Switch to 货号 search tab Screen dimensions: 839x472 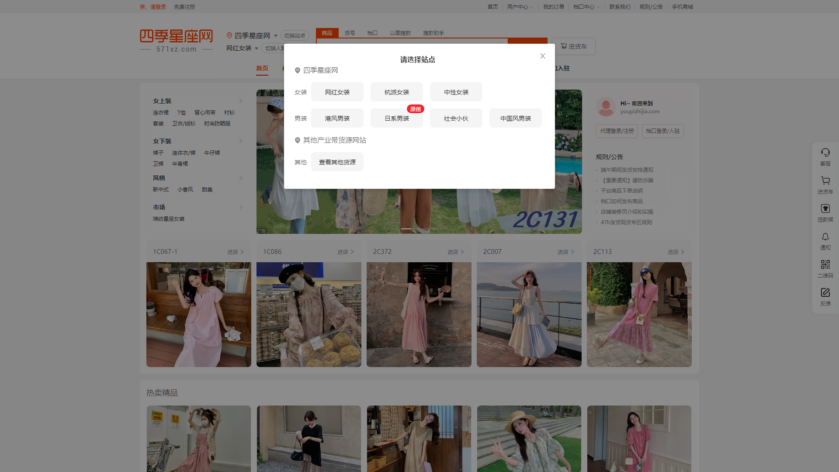350,33
